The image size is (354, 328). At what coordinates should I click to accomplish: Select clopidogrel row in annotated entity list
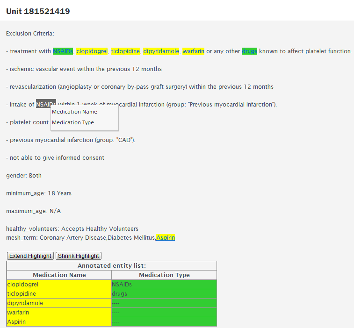coord(59,285)
